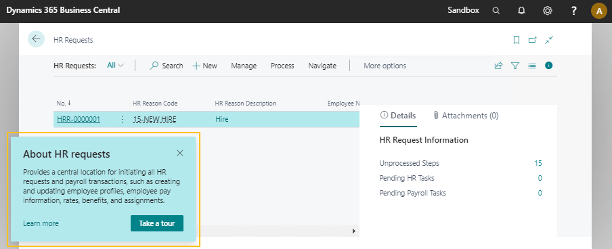This screenshot has height=249, width=612.
Task: Switch the list layout view icon
Action: click(532, 66)
